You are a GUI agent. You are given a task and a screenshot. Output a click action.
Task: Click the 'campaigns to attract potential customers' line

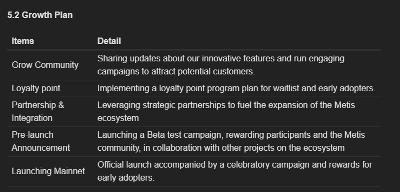pyautogui.click(x=176, y=72)
